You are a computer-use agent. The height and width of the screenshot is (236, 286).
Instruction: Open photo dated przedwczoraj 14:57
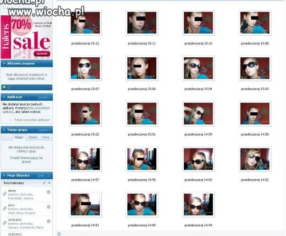click(x=85, y=159)
